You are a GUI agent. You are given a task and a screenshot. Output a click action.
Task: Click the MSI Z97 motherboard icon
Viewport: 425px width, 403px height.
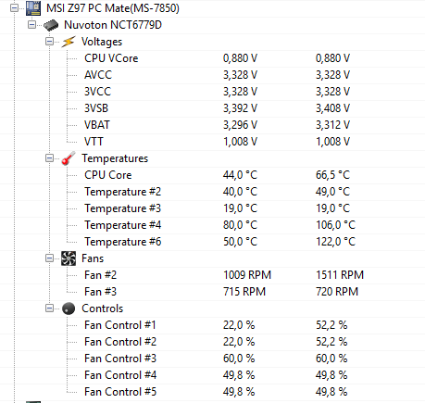point(33,8)
